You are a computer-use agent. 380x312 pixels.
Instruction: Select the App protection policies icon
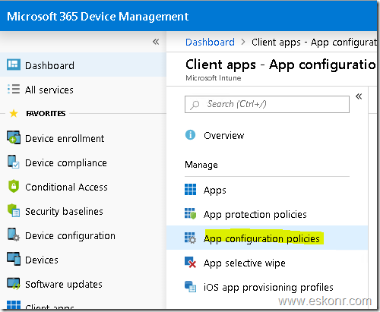click(190, 214)
